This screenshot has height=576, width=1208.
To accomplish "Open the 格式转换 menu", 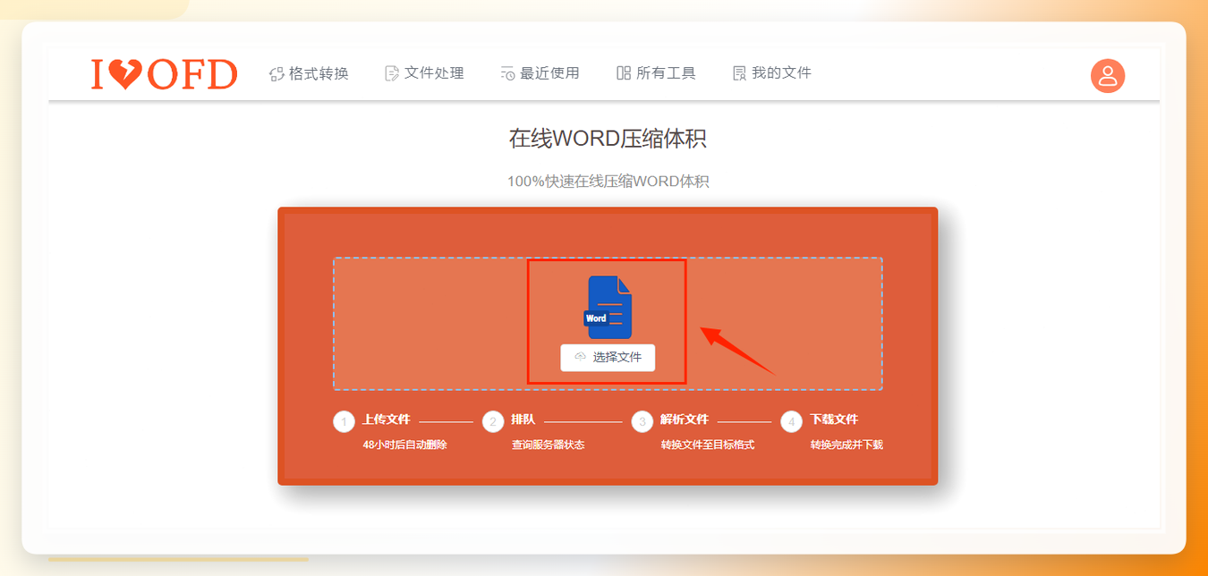I will [x=309, y=73].
